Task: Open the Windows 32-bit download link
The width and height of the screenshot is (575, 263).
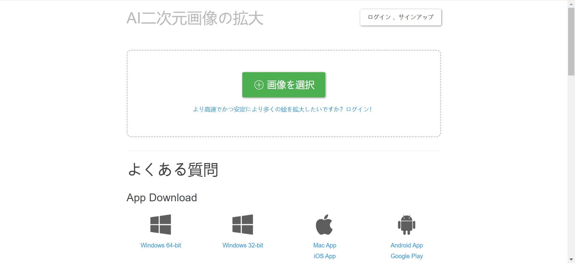Action: [x=243, y=245]
